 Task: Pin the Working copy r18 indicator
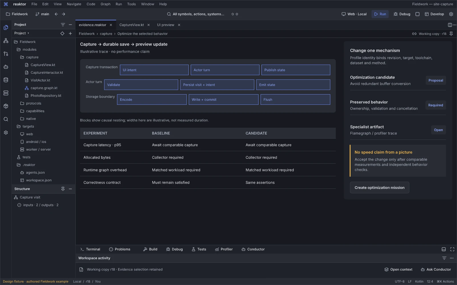(x=451, y=34)
